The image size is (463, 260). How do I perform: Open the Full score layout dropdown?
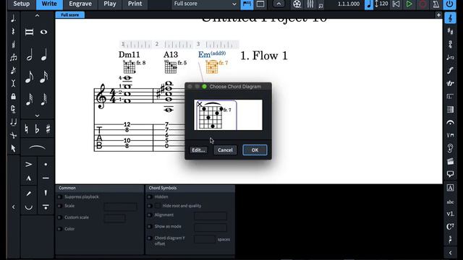205,4
